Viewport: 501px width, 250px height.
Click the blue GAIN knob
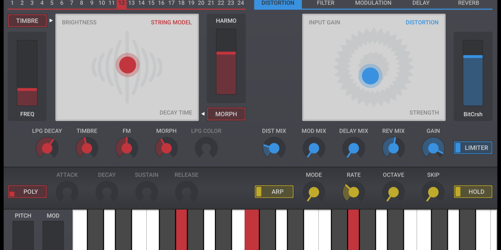pyautogui.click(x=433, y=148)
